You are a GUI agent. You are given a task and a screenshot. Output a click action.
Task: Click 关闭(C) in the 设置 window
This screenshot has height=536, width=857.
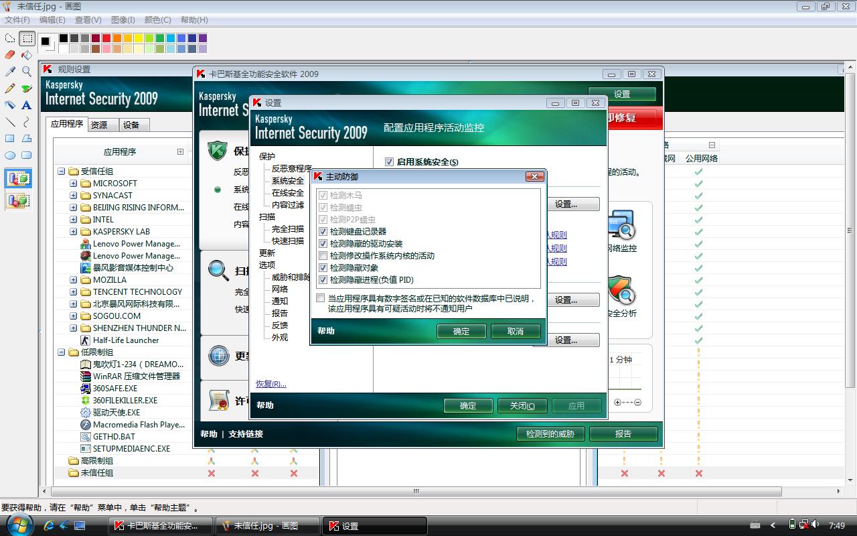tap(522, 406)
